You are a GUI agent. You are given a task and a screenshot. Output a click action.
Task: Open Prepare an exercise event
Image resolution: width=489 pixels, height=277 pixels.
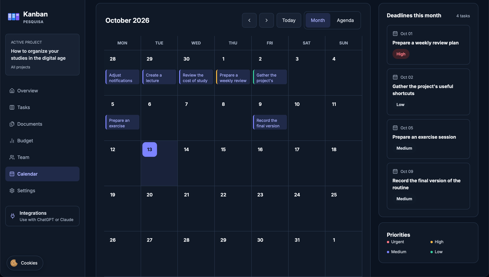(122, 122)
